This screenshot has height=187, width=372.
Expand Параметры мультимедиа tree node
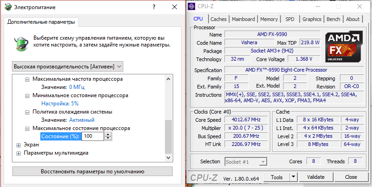(x=19, y=153)
